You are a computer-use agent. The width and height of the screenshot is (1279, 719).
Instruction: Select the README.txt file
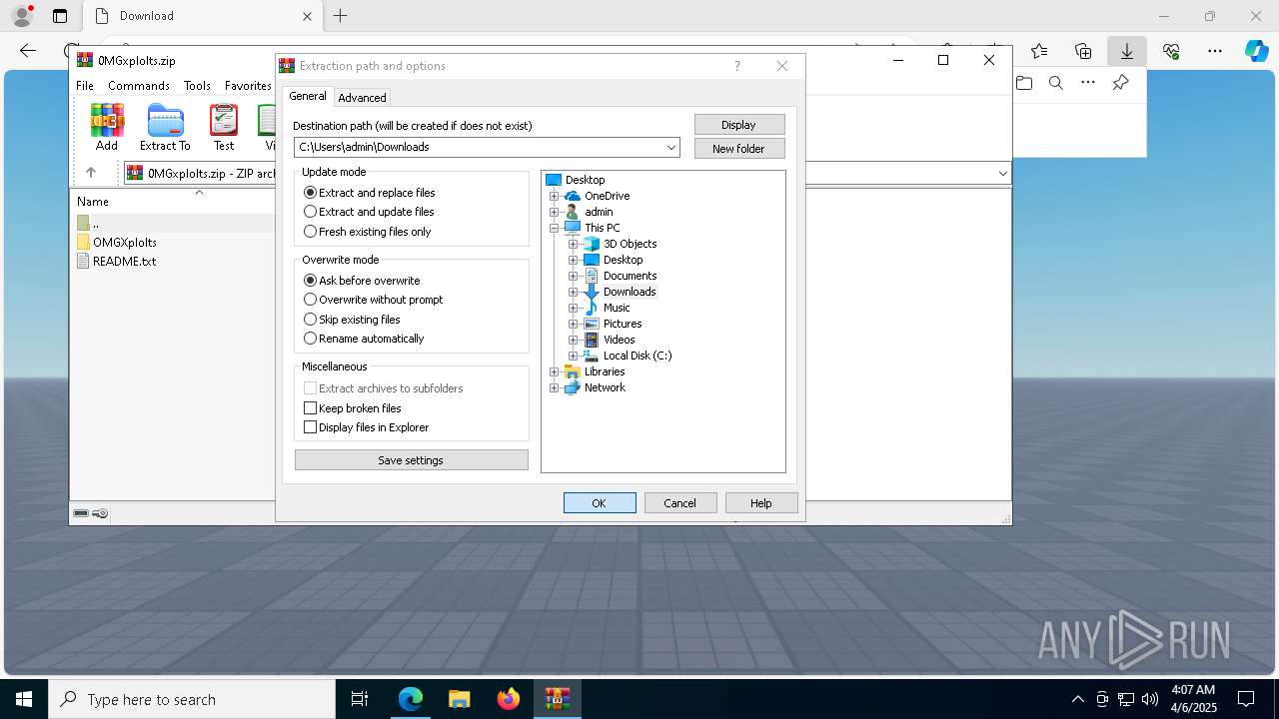tap(124, 261)
